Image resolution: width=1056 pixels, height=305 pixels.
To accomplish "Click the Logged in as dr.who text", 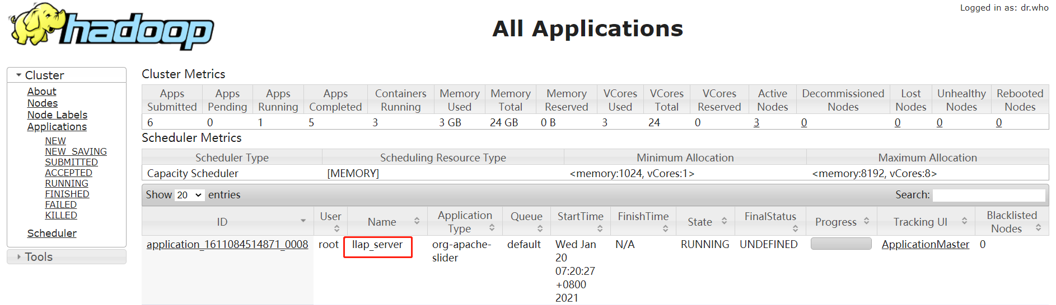I will pyautogui.click(x=1004, y=8).
